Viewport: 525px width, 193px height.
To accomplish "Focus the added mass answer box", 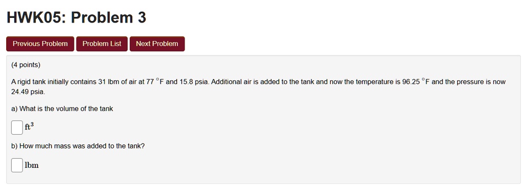I will click(x=17, y=165).
